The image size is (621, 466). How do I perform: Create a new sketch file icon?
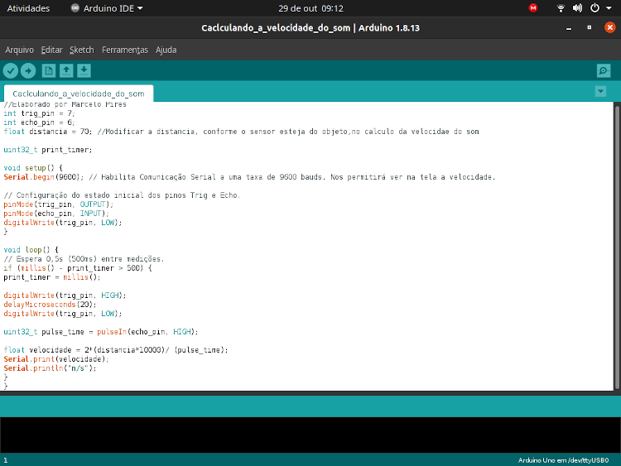coord(49,71)
